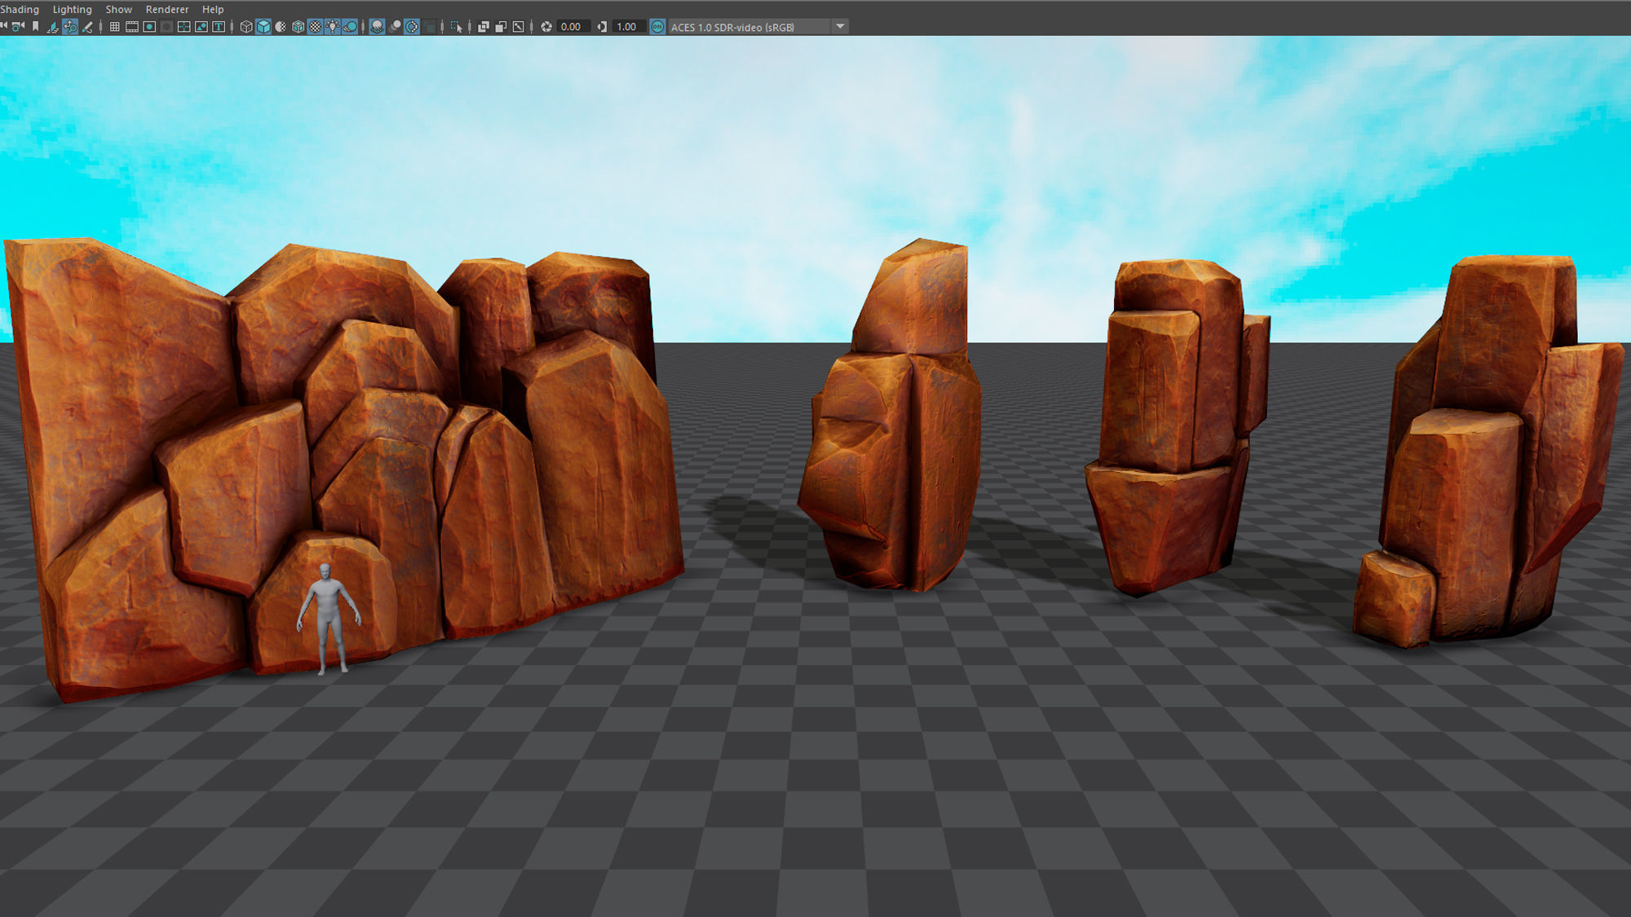
Task: Toggle the gate mask icon
Action: [166, 27]
